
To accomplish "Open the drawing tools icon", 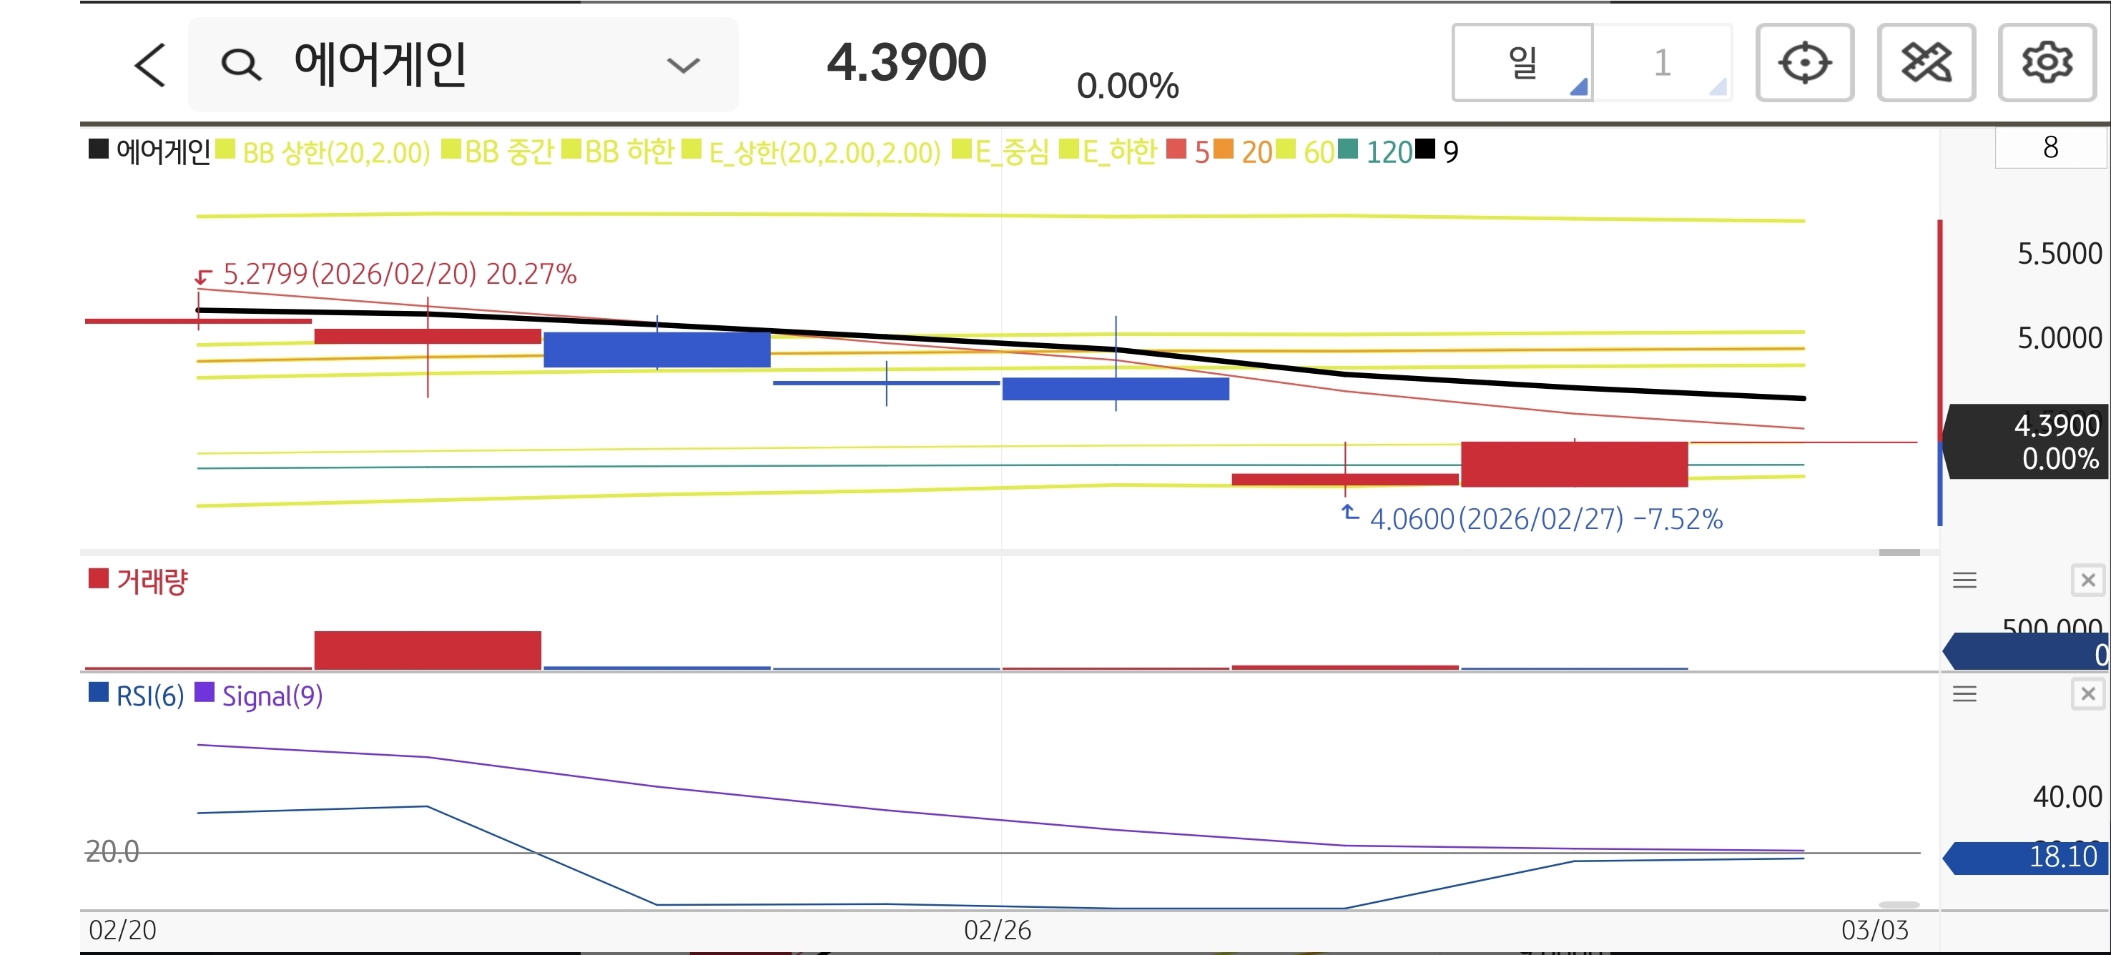I will point(1926,63).
